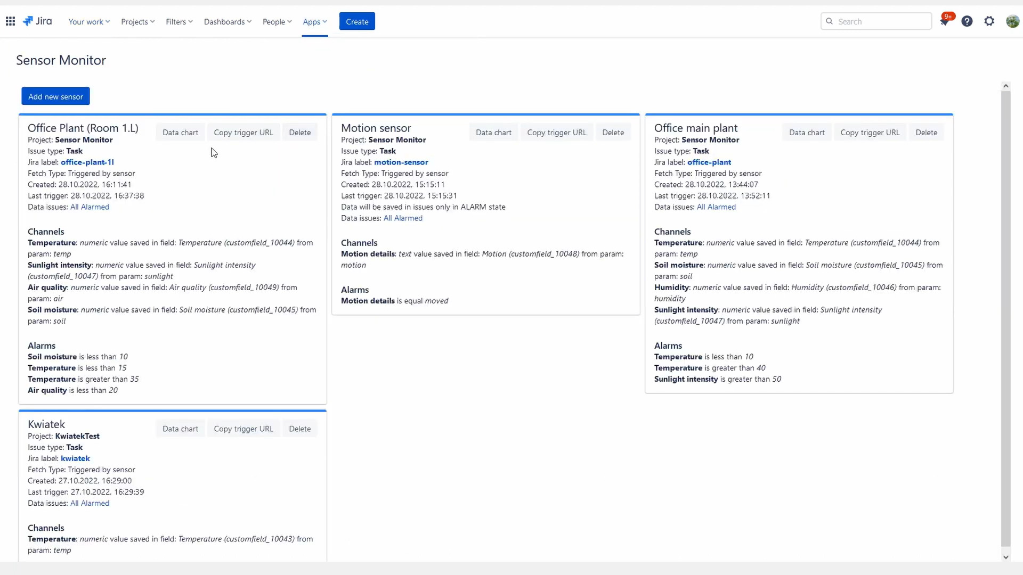
Task: Click the Jira logo
Action: [38, 21]
